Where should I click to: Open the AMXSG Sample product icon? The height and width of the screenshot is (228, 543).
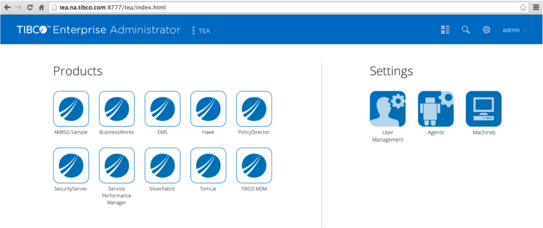click(71, 109)
